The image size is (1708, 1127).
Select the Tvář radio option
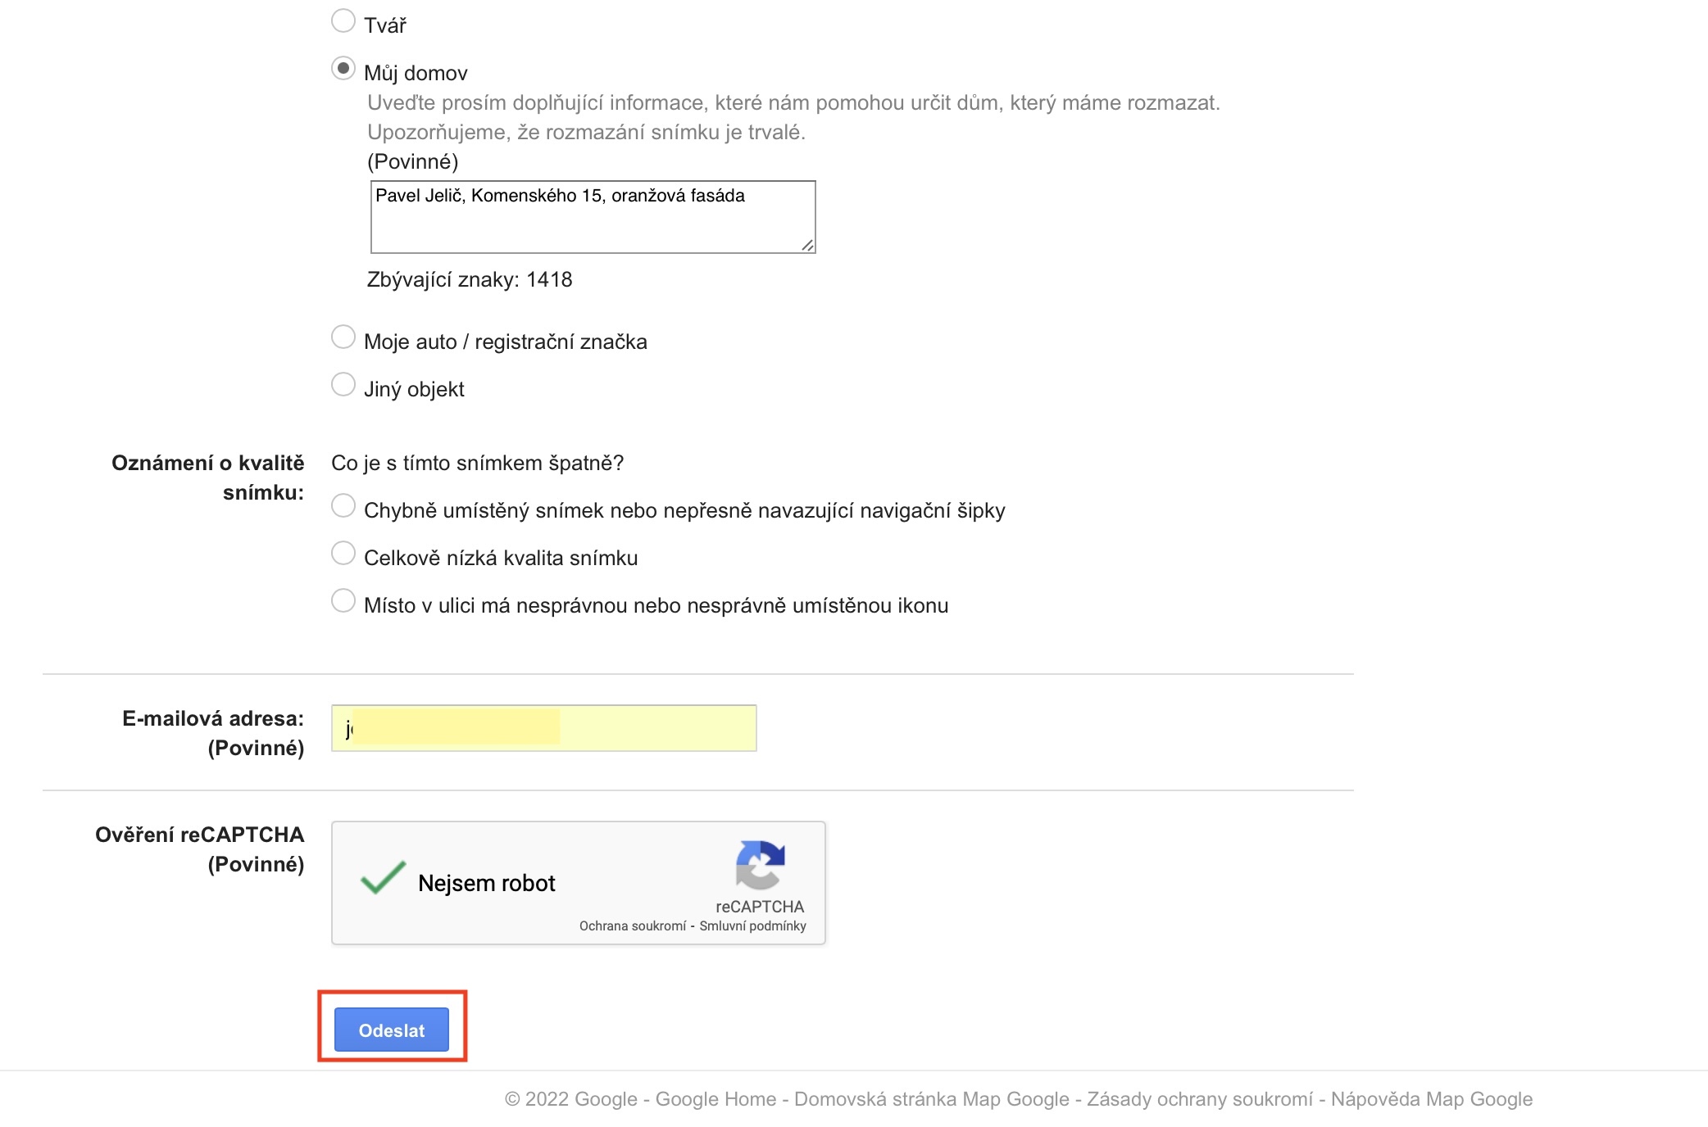coord(343,20)
